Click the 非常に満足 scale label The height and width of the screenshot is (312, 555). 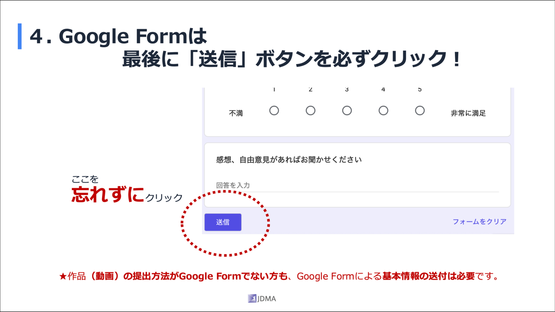pos(468,113)
